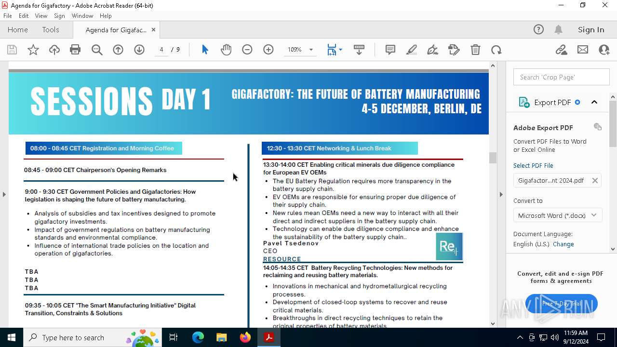This screenshot has width=617, height=347.
Task: Add document to favorites with star icon
Action: 33,50
